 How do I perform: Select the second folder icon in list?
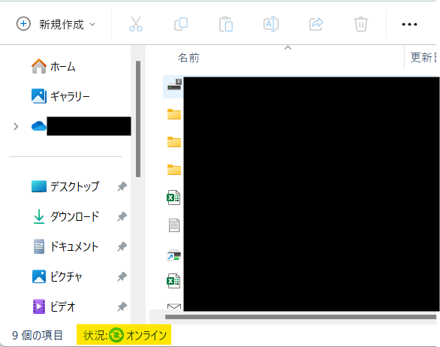(x=174, y=142)
